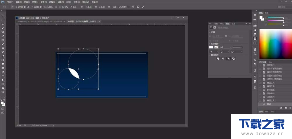This screenshot has width=292, height=139.
Task: Toggle the maintain aspect ratio link in options bar
Action: 56,7
